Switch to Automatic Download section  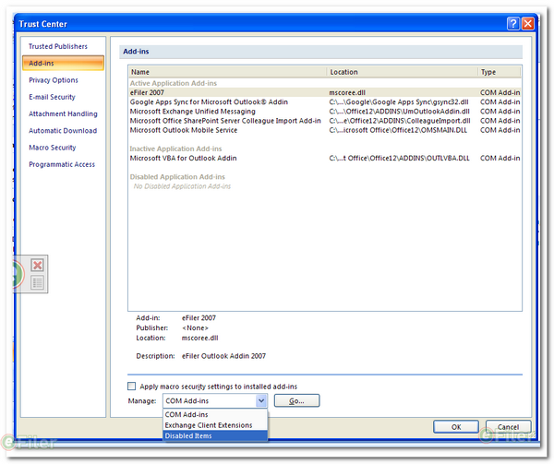tap(63, 131)
